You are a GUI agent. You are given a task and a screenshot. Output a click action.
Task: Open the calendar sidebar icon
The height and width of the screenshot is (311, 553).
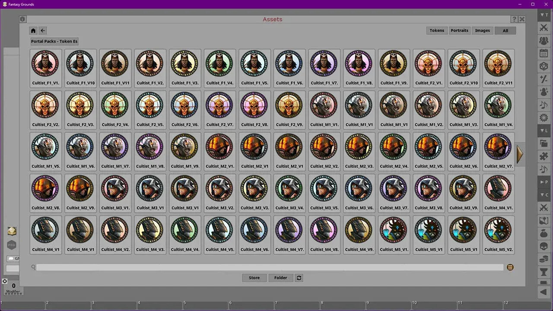(x=543, y=54)
